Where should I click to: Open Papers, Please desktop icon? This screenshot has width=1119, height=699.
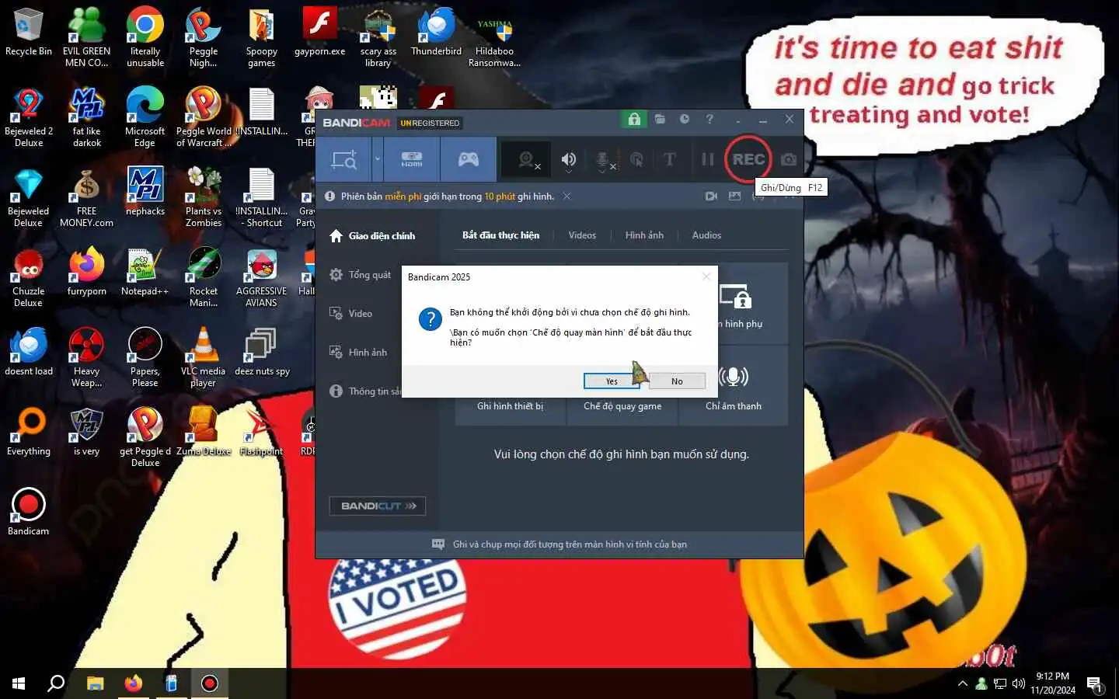[145, 357]
